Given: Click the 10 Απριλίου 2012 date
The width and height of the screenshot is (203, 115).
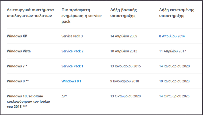Looking at the screenshot, I should [x=124, y=51].
